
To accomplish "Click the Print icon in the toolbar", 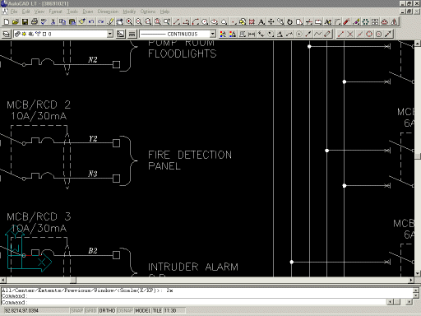I will pyautogui.click(x=35, y=21).
